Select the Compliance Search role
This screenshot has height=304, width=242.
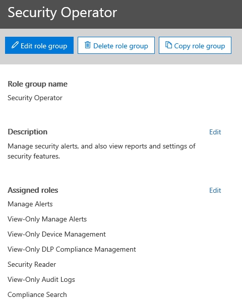pos(37,295)
